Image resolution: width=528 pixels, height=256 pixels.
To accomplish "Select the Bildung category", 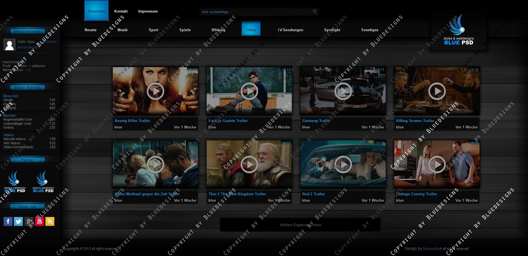I will coord(218,30).
